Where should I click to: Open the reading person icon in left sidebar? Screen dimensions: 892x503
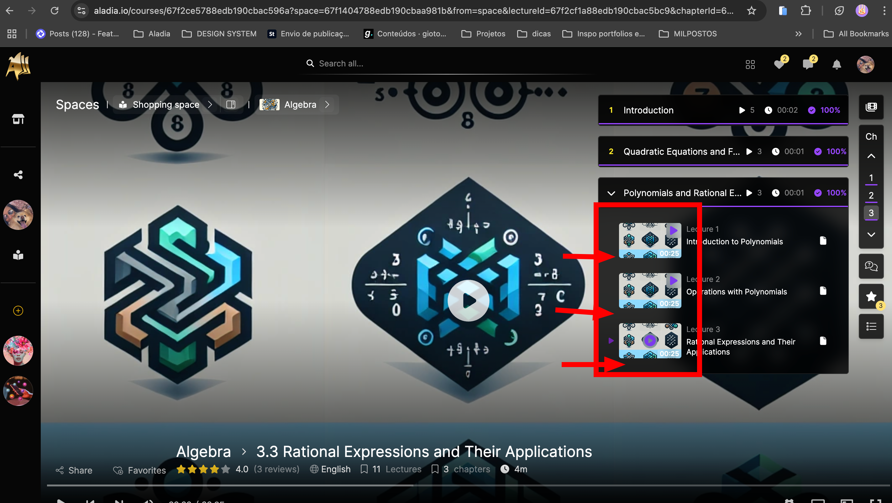click(18, 255)
